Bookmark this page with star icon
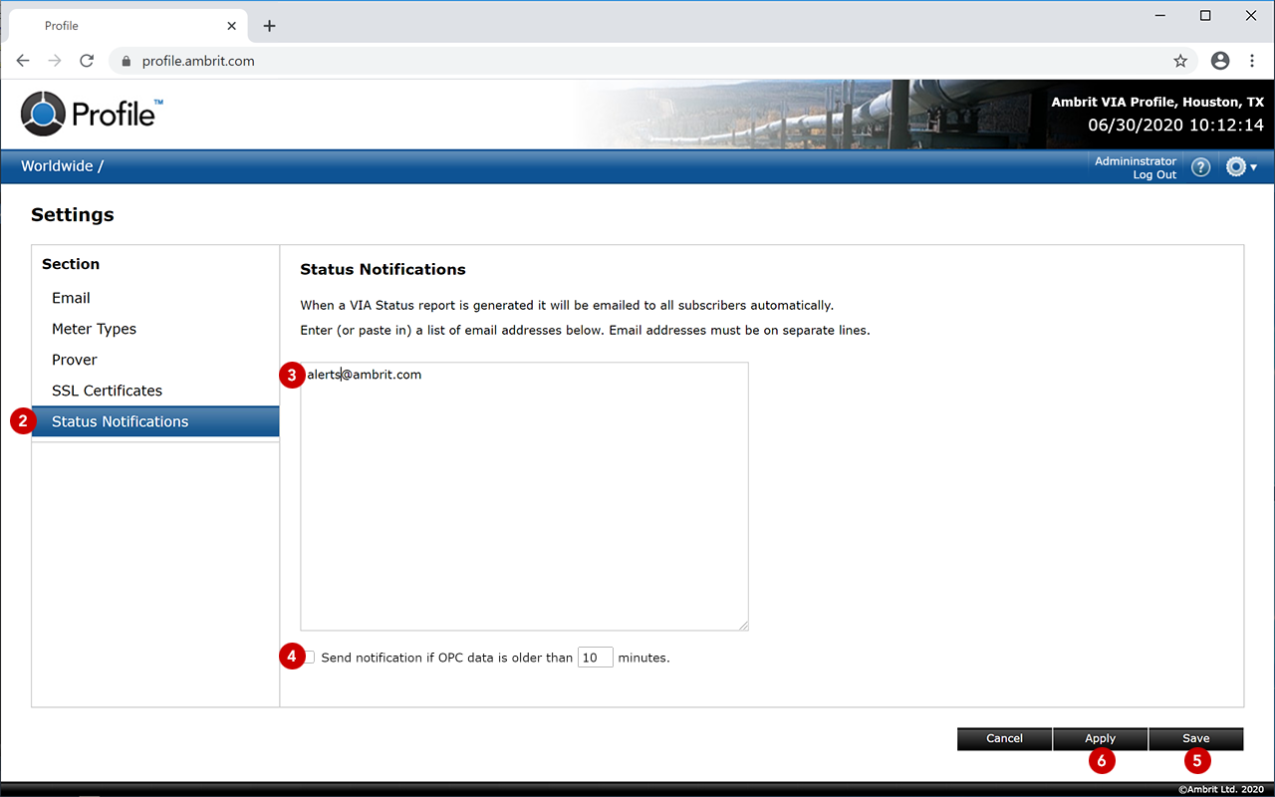Viewport: 1275px width, 797px height. click(x=1180, y=61)
